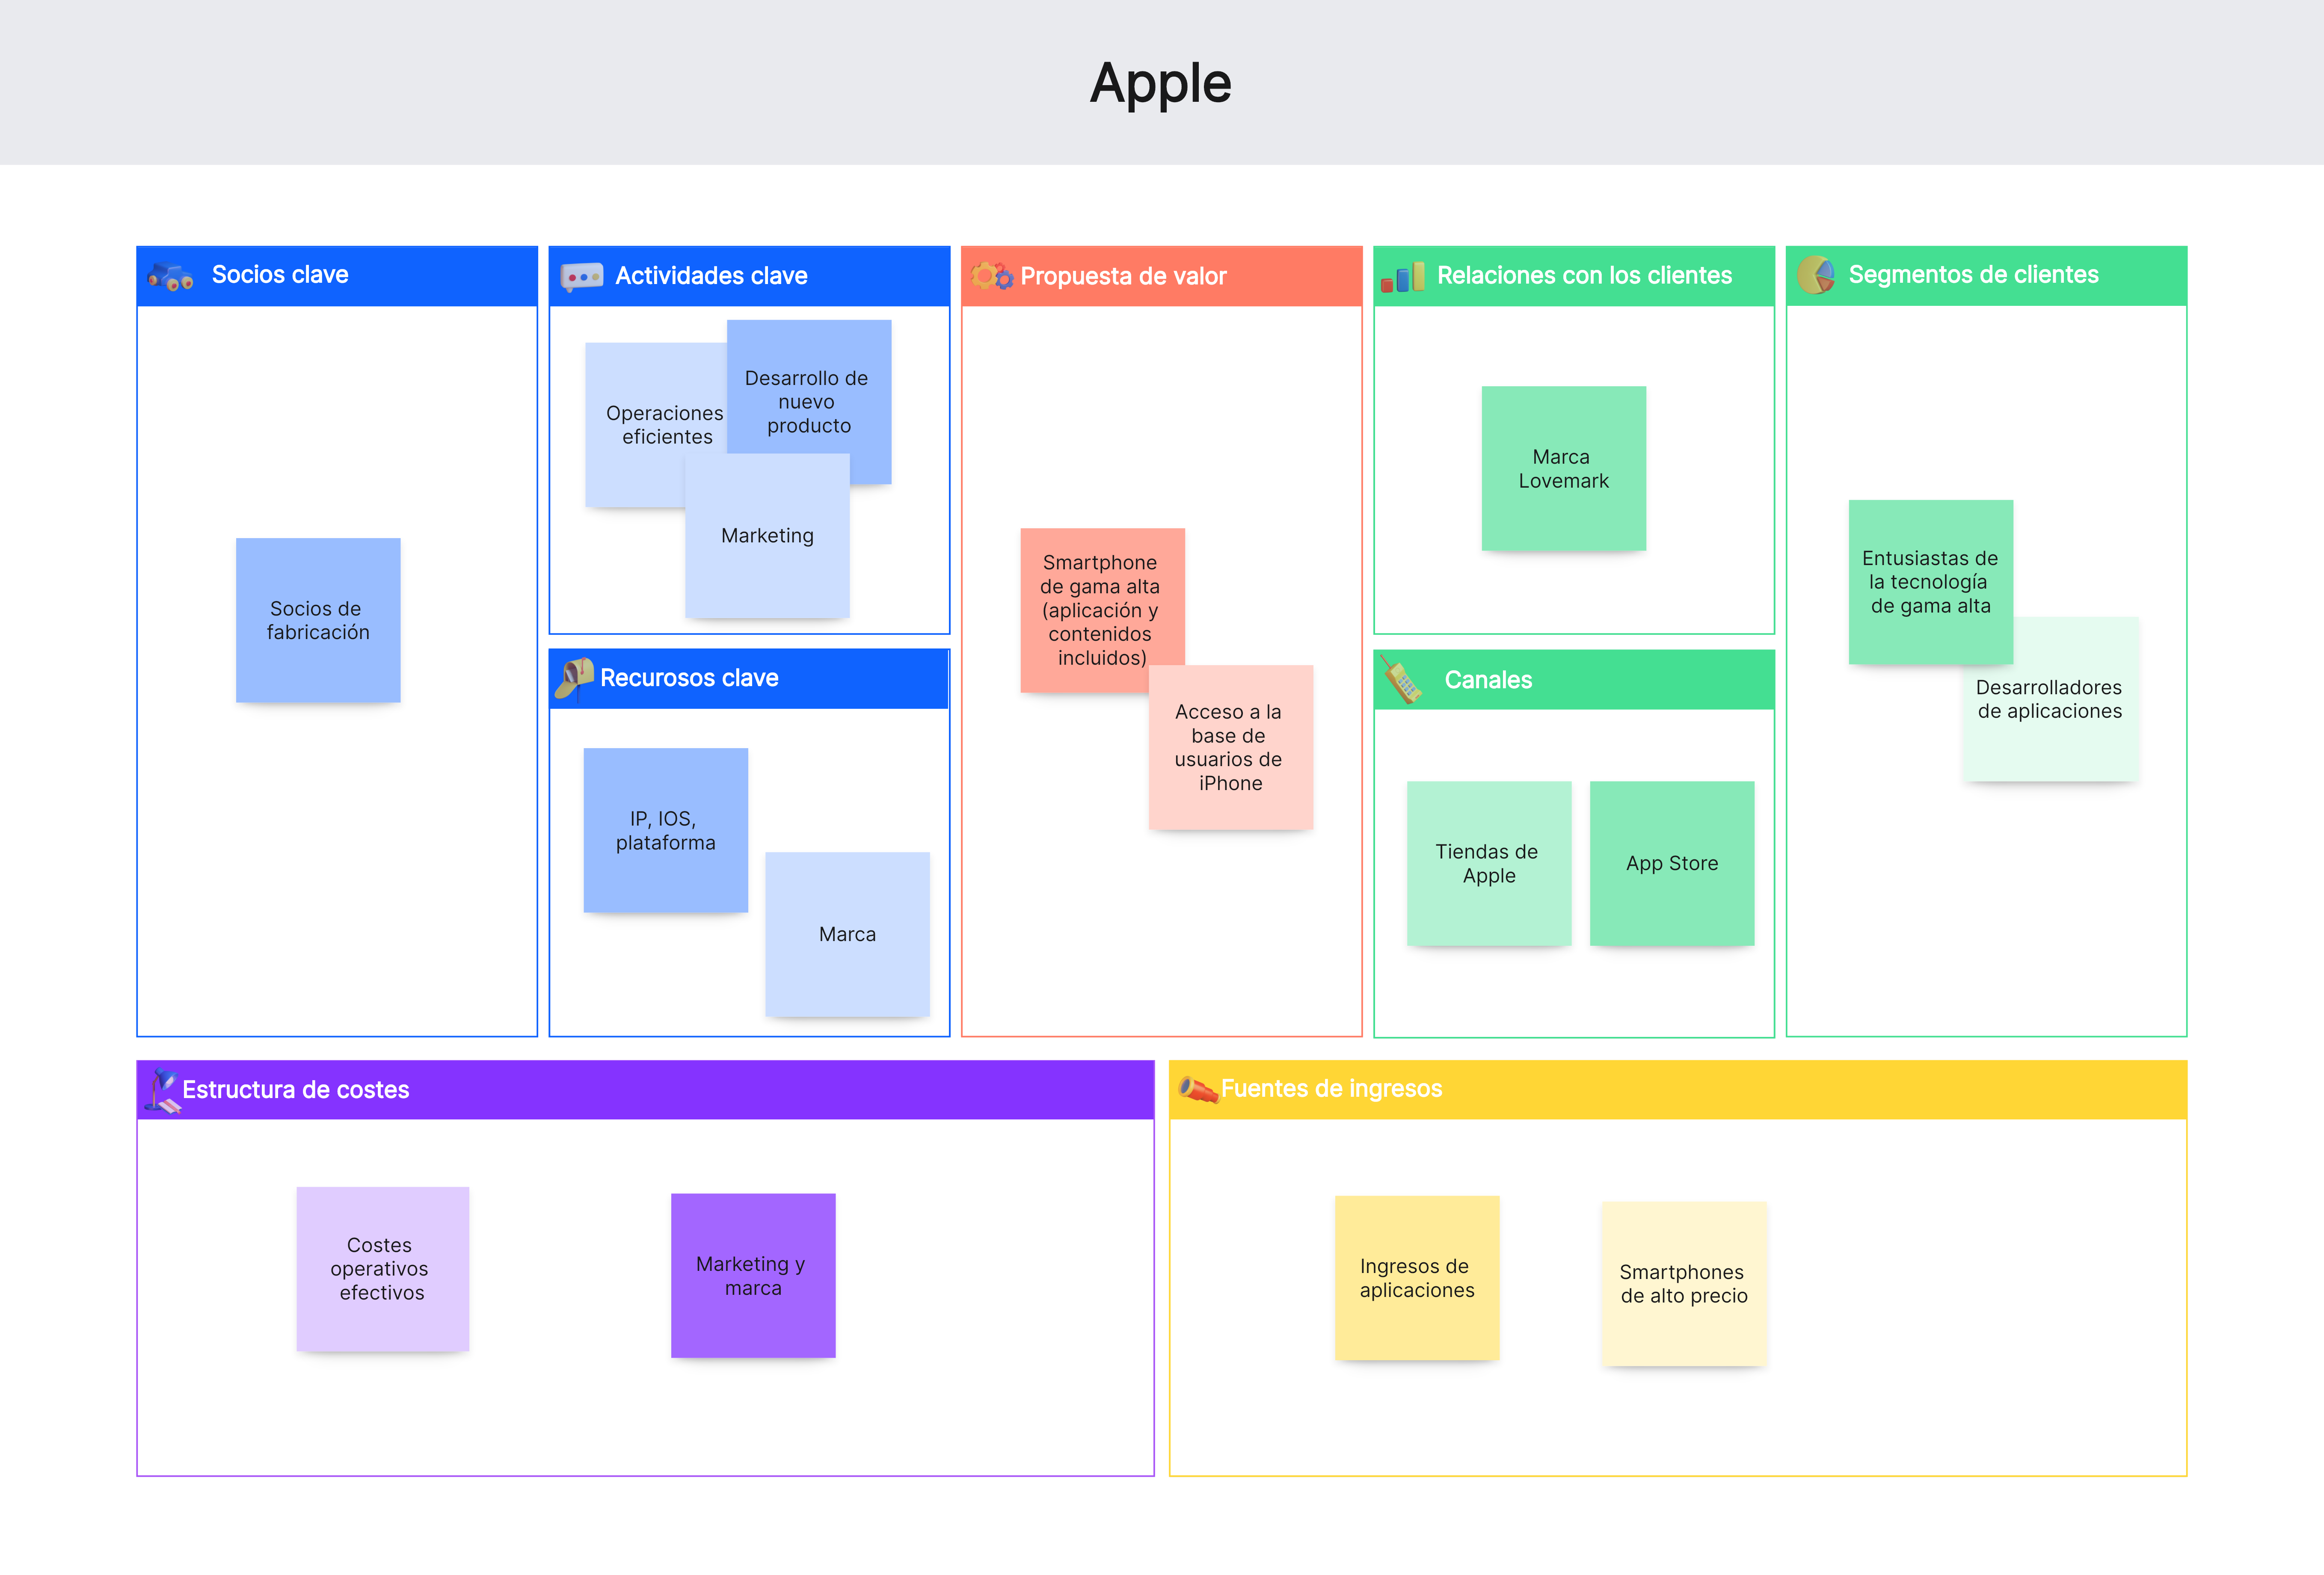2324x1575 pixels.
Task: Select the Marketing sticky note in Actividades clave
Action: coord(767,536)
